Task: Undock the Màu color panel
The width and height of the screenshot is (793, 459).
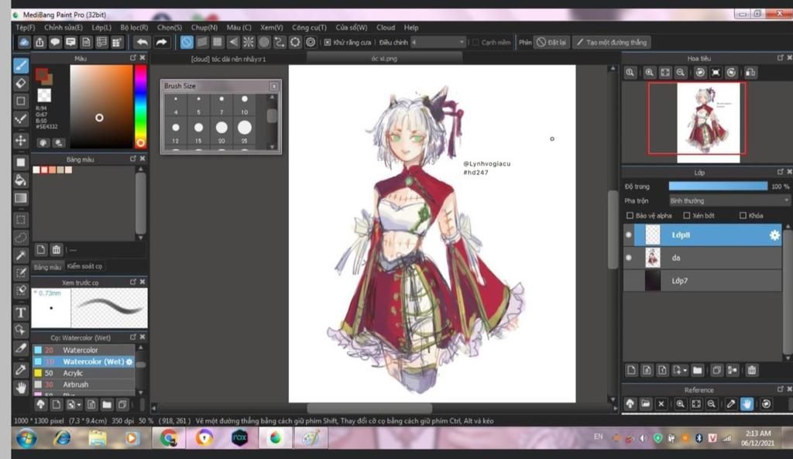Action: pyautogui.click(x=133, y=58)
